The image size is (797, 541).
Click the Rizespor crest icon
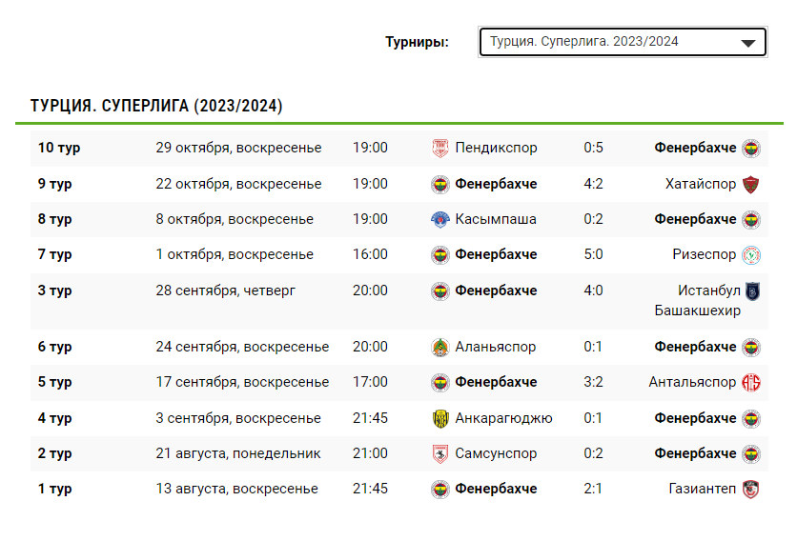[751, 254]
